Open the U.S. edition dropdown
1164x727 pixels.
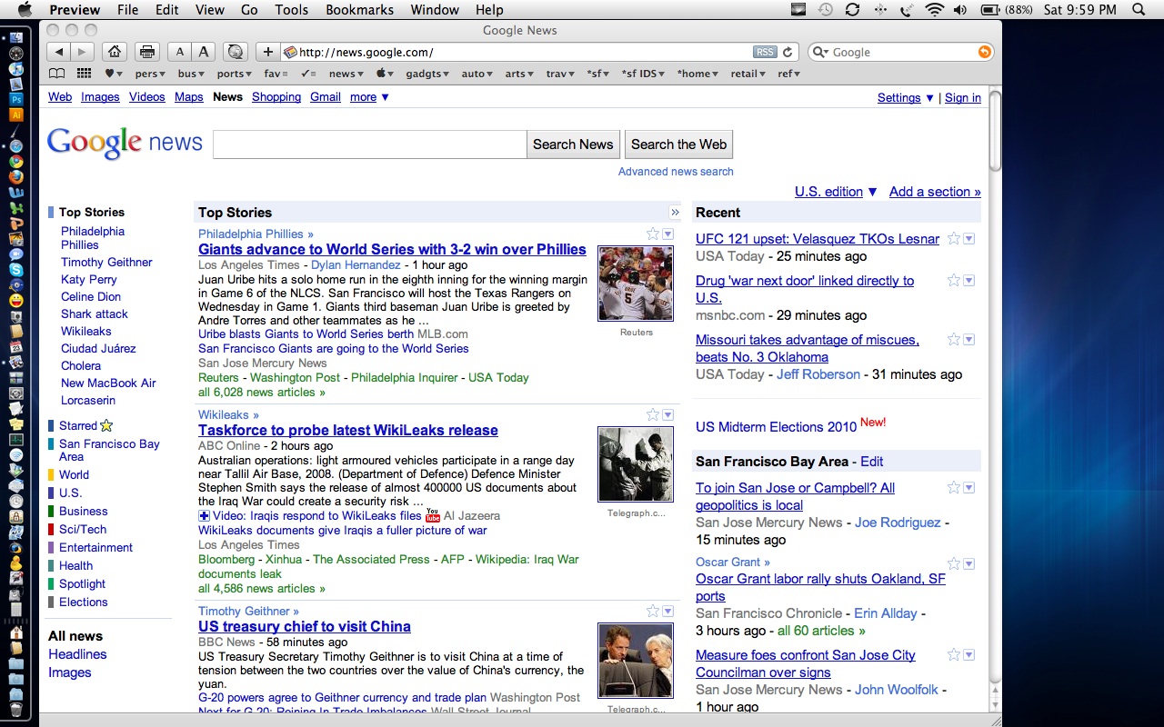pos(836,192)
